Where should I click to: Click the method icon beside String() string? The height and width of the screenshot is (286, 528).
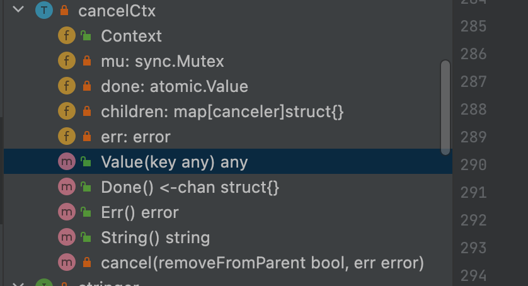[x=67, y=237]
